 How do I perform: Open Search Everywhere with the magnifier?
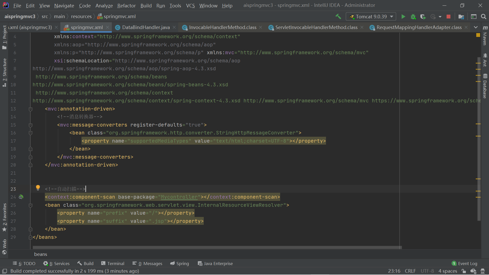483,17
